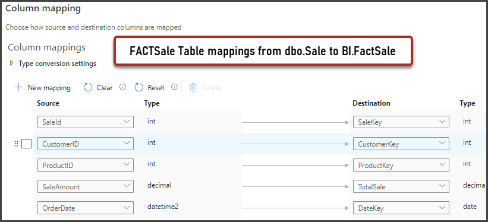Open the SaleId source dropdown
The image size is (488, 222).
coord(86,122)
